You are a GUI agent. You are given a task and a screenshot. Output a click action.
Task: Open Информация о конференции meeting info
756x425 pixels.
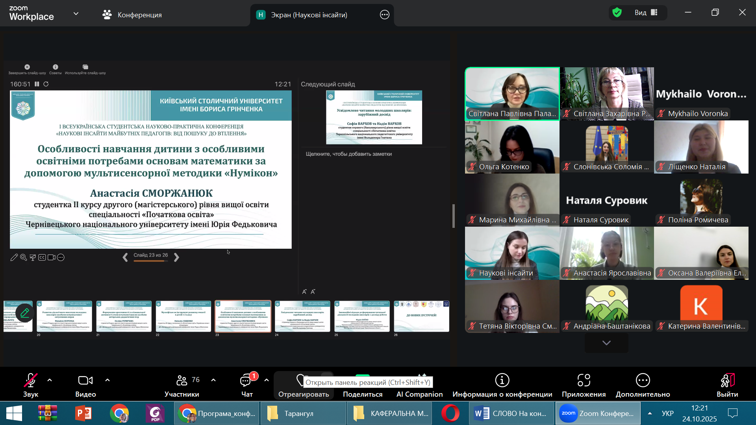502,384
